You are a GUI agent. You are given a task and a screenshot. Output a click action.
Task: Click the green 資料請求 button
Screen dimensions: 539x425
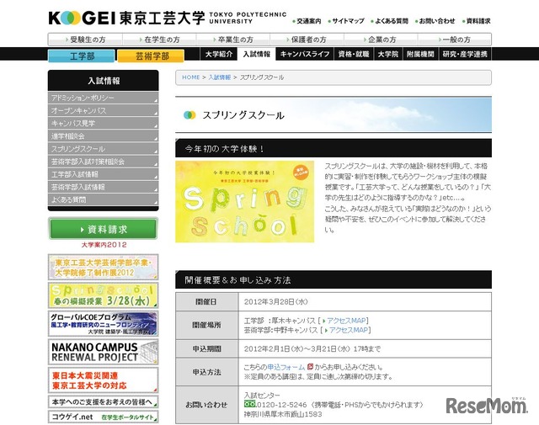tap(103, 229)
